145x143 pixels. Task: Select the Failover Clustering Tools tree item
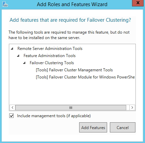[52, 63]
